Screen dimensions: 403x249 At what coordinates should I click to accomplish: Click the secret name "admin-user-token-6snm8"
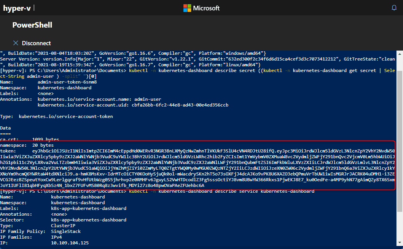pos(67,82)
